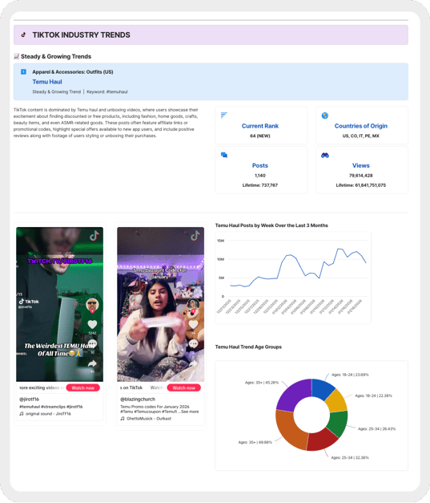Click the Lifetime: 61,841,751,075 views text
Image resolution: width=430 pixels, height=503 pixels.
361,185
